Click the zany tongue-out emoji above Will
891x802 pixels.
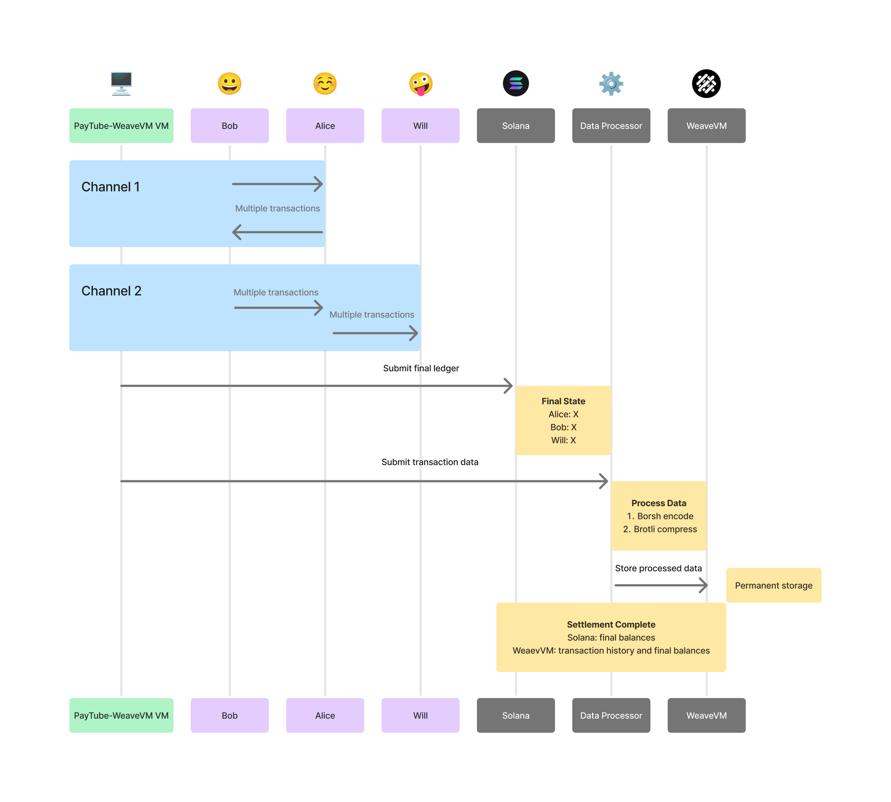(420, 84)
